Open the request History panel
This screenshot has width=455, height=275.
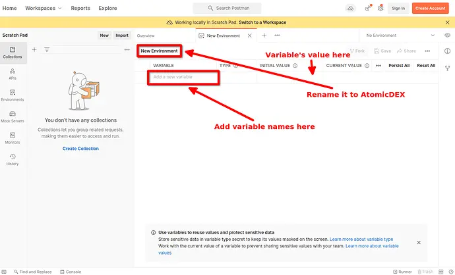[12, 159]
